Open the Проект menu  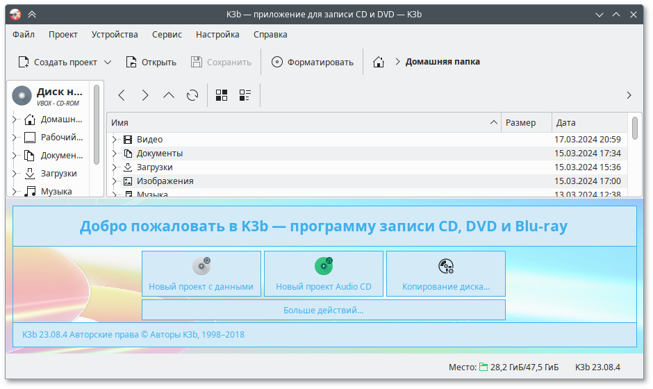[x=63, y=35]
